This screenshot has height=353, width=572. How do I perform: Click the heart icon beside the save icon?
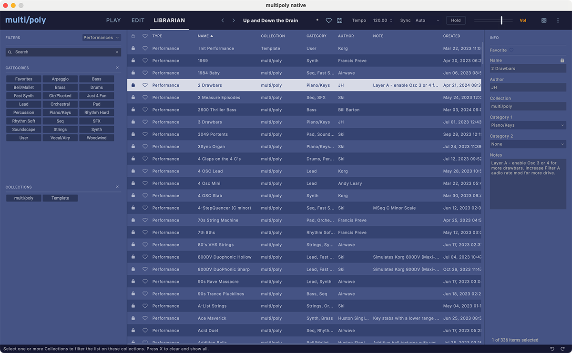coord(328,20)
